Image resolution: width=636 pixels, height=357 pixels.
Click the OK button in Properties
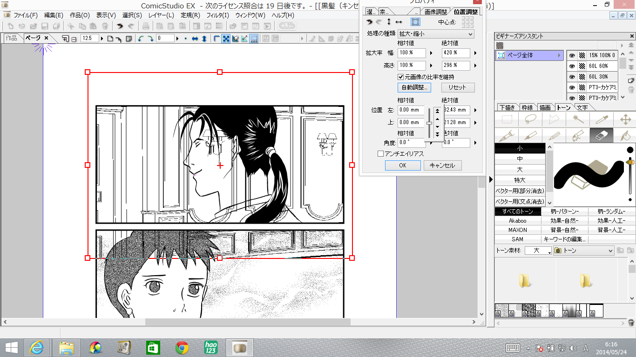403,165
